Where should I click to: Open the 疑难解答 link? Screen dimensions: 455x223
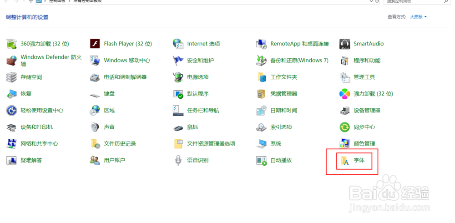31,160
